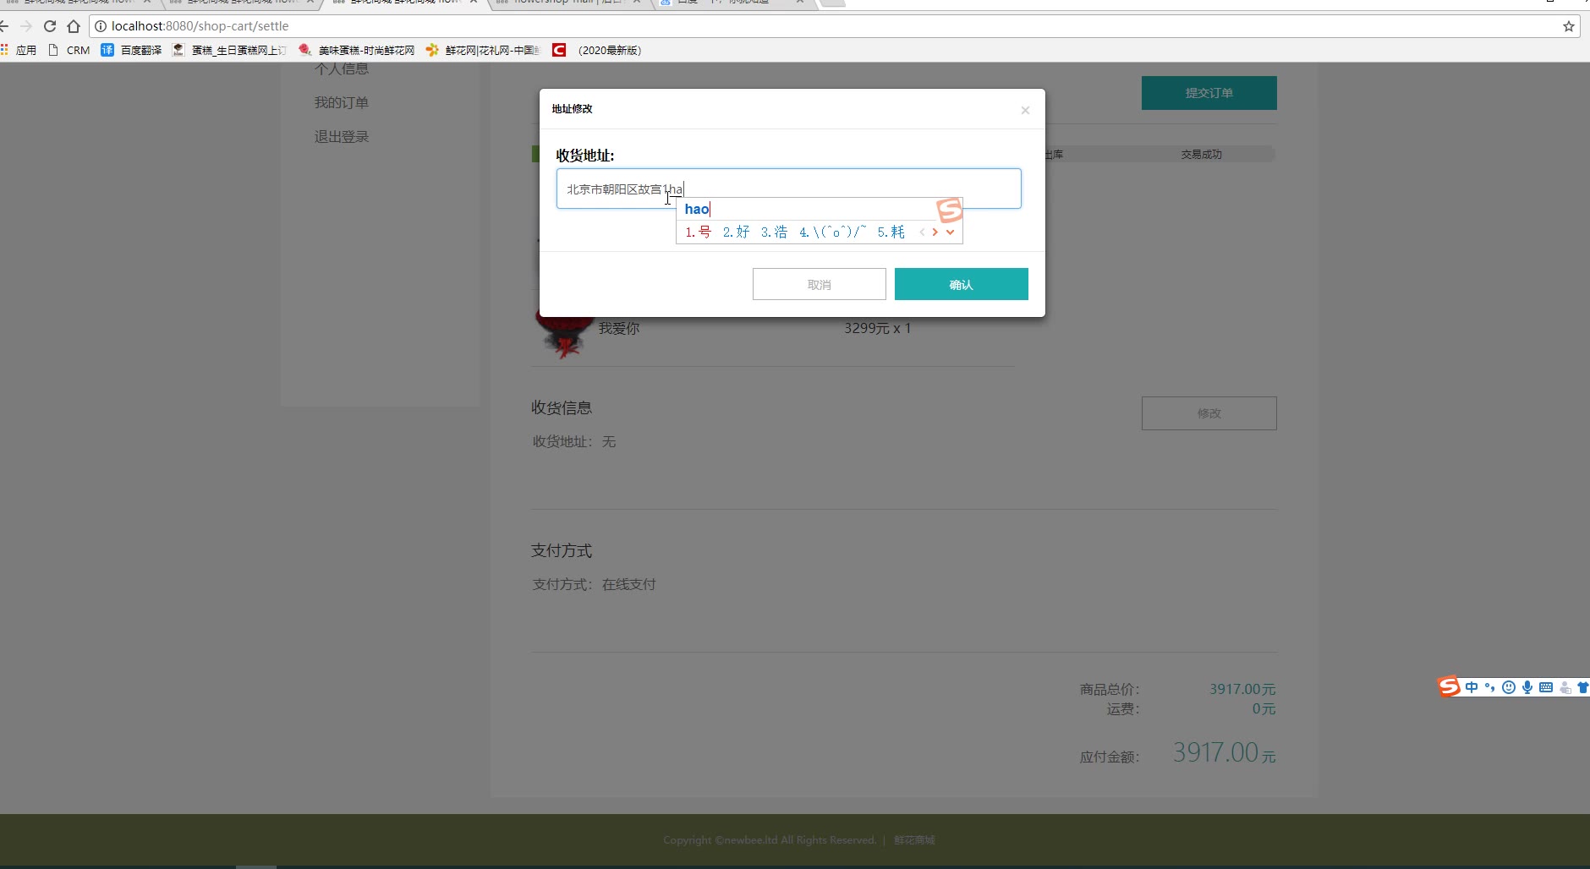Image resolution: width=1590 pixels, height=869 pixels.
Task: Click the 我爱你 product name
Action: (619, 328)
